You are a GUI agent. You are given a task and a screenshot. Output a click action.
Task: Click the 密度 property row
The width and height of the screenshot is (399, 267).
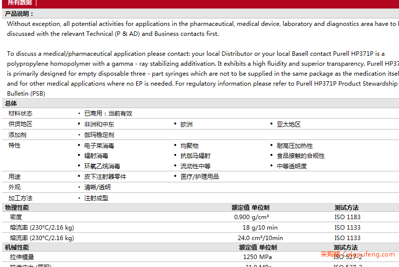click(200, 217)
